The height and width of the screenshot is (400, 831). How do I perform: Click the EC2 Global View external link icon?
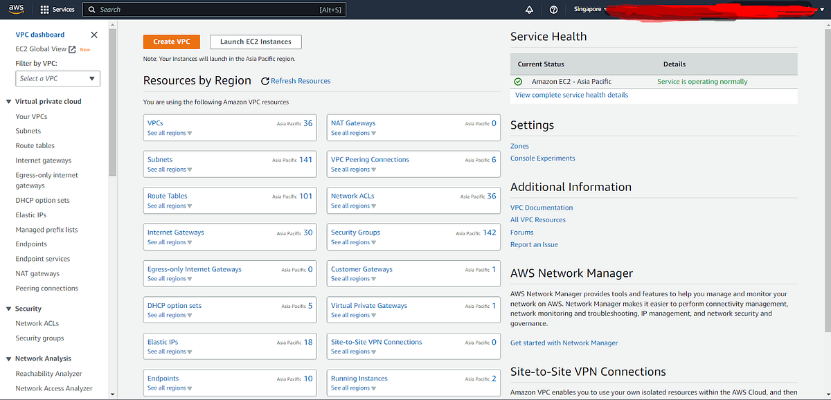coord(72,50)
